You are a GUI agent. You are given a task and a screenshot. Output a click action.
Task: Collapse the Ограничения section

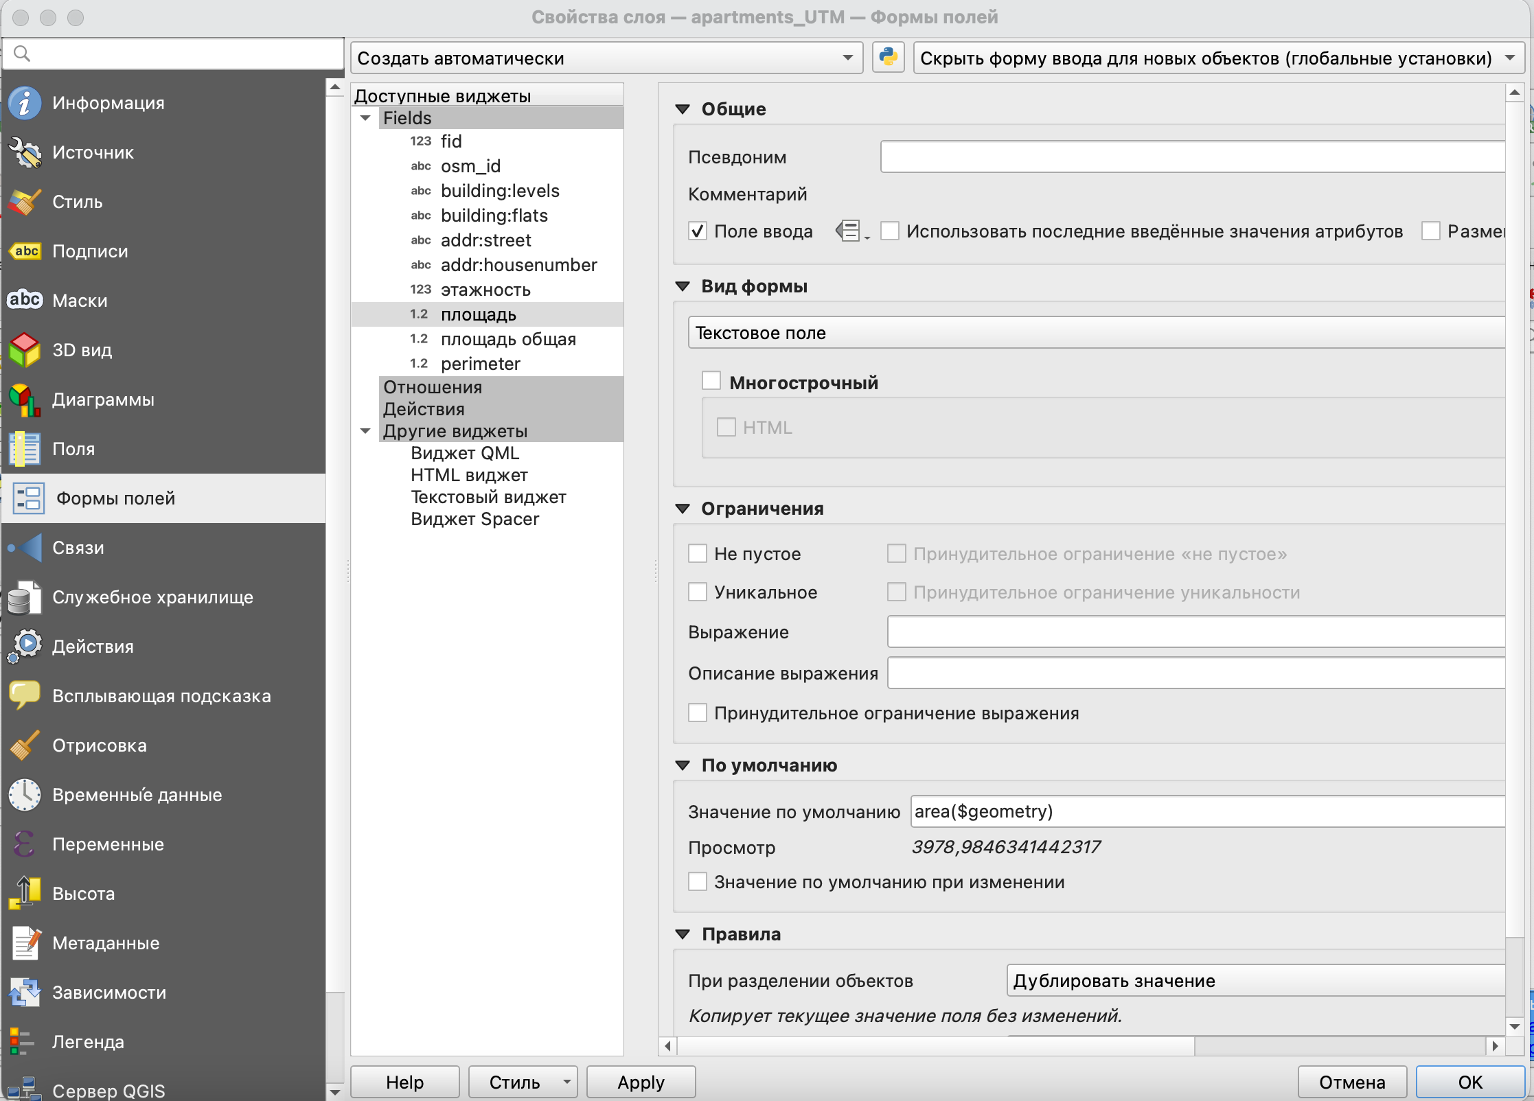[x=683, y=509]
